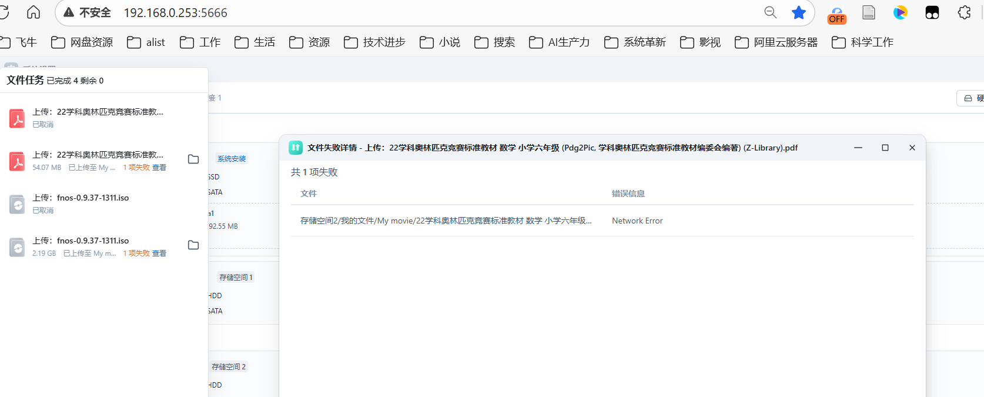Viewport: 984px width, 397px height.
Task: Click 已上传至 My... on the PDF row
Action: pyautogui.click(x=92, y=168)
